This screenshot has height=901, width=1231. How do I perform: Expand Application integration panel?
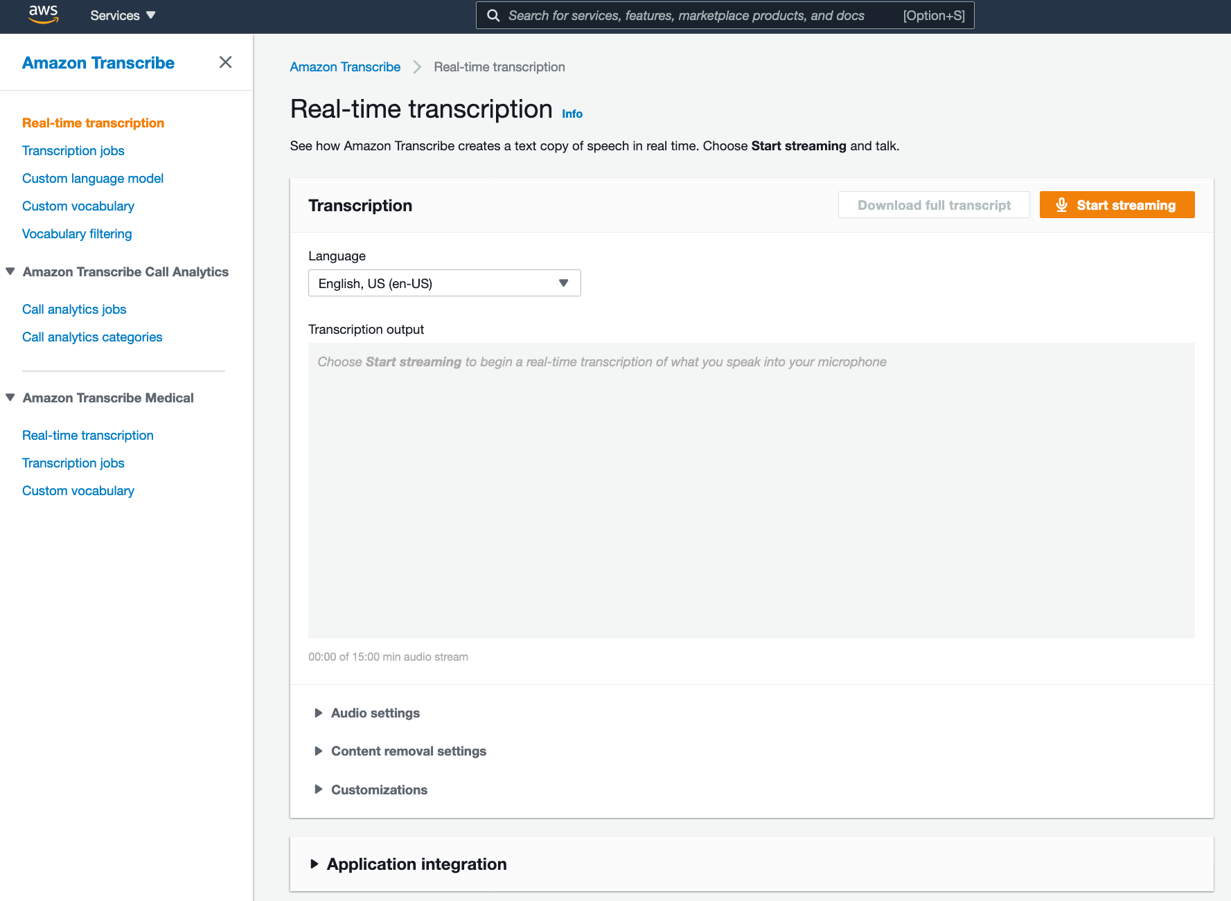(408, 864)
